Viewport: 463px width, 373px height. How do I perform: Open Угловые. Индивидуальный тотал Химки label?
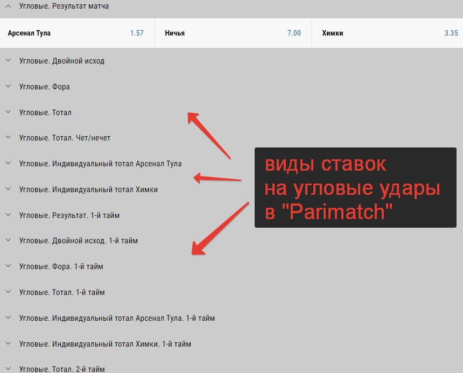click(x=88, y=189)
